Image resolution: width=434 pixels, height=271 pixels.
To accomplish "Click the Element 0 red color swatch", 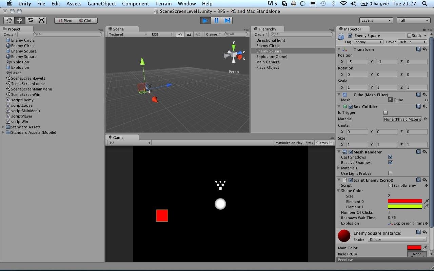I will click(405, 202).
